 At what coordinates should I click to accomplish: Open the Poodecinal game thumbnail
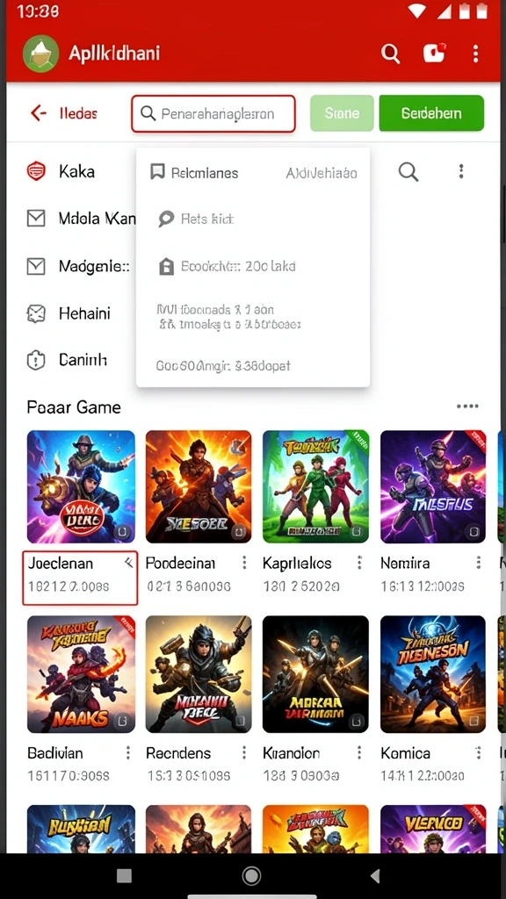(199, 486)
